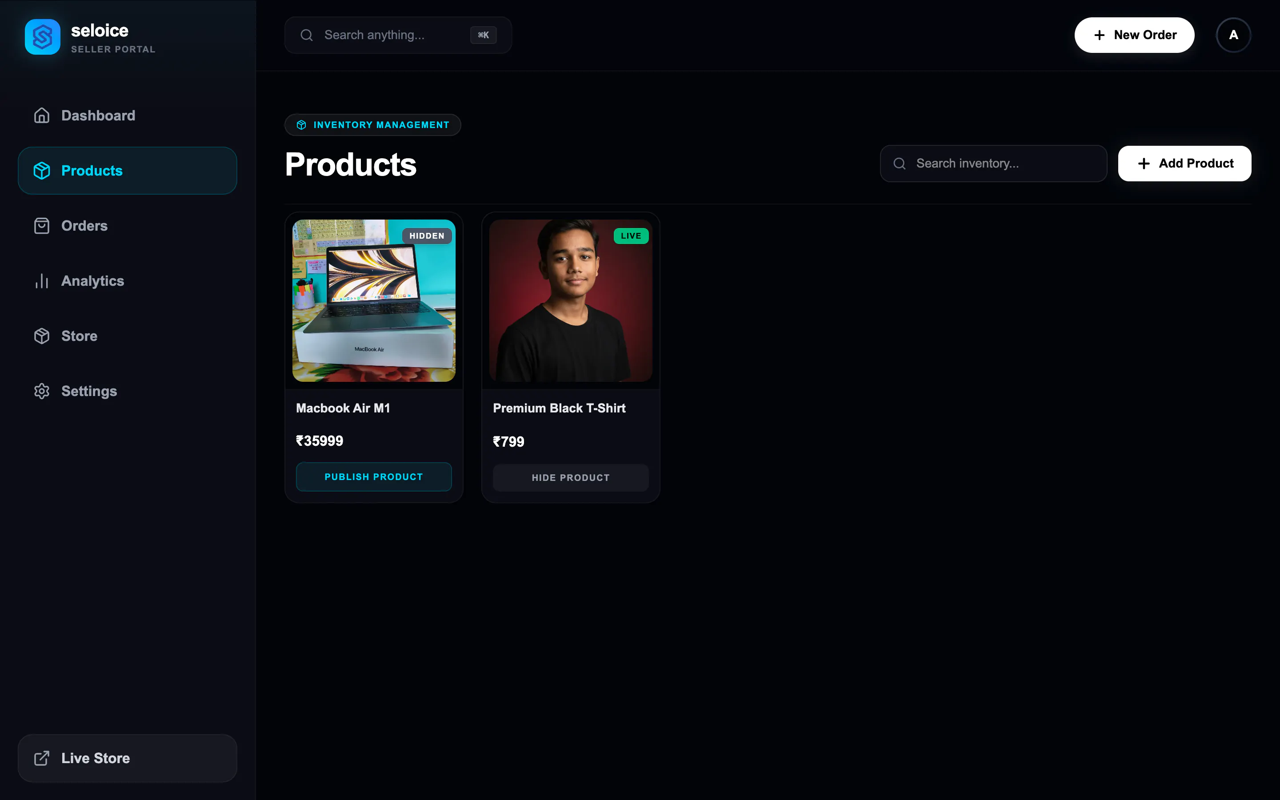The image size is (1280, 800).
Task: Open the Premium Black T-Shirt product image
Action: [x=571, y=300]
